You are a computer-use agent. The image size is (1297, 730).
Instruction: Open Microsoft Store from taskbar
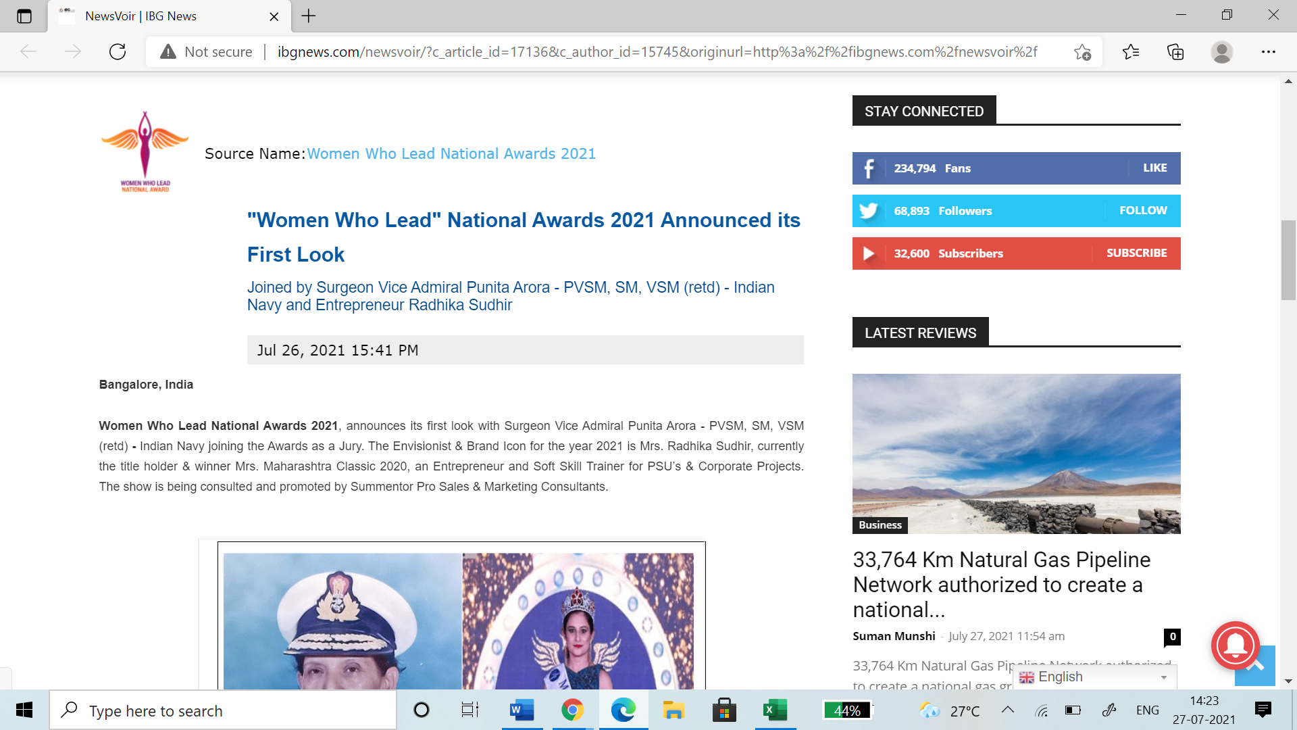pyautogui.click(x=724, y=710)
